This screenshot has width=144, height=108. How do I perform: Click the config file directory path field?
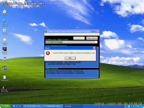[x=70, y=42]
